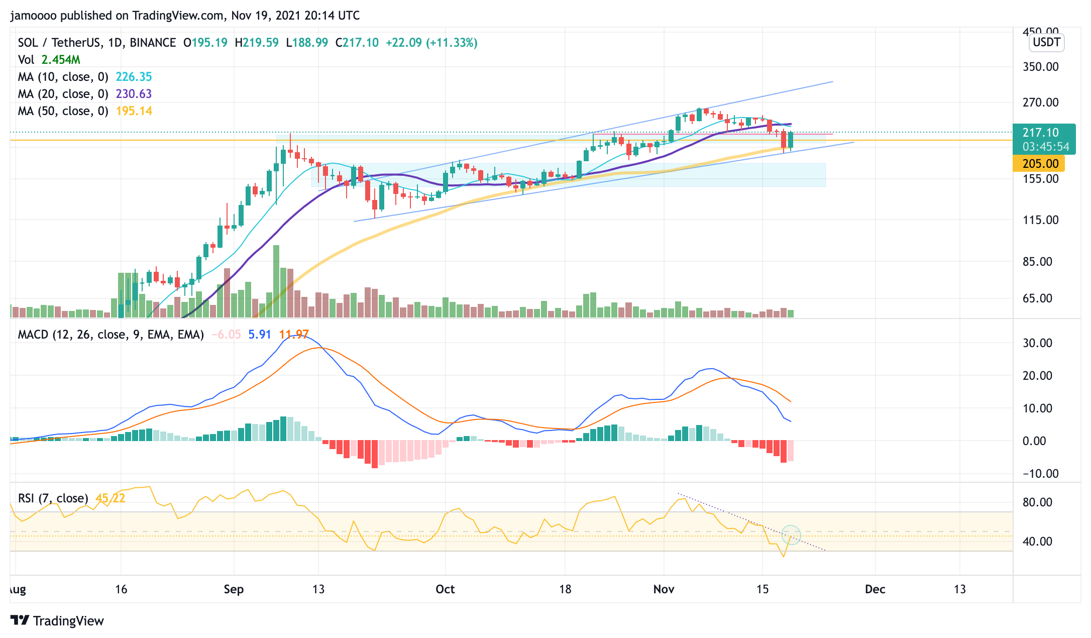The height and width of the screenshot is (638, 1091).
Task: Click the MA 50 value 195.14
Action: coord(134,111)
